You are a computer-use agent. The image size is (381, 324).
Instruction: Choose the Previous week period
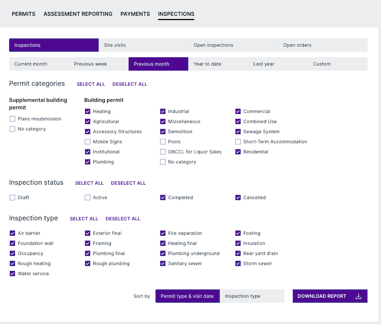(x=99, y=64)
